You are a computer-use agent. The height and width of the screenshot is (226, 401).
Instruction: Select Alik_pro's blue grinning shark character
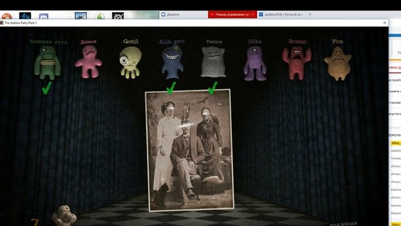pyautogui.click(x=172, y=62)
